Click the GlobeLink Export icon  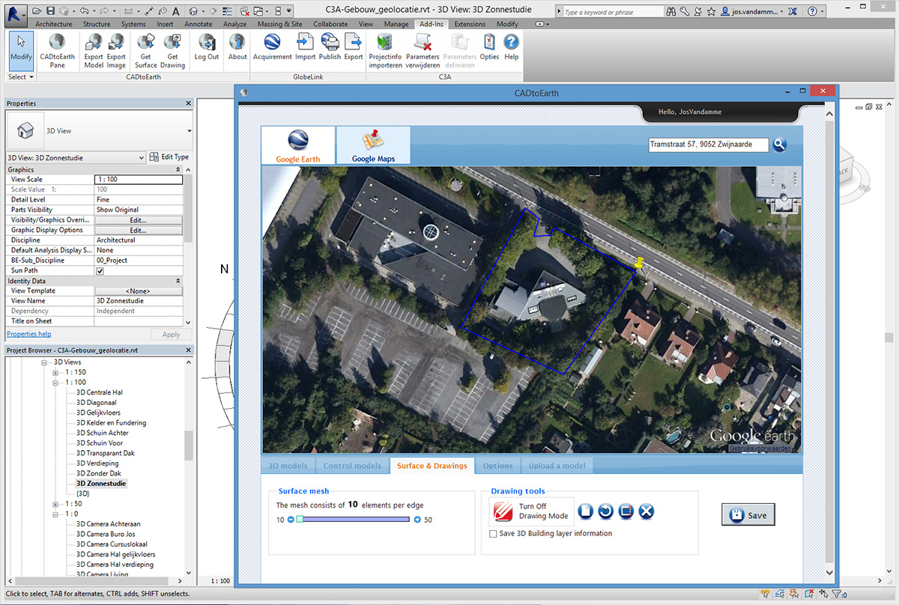(354, 47)
